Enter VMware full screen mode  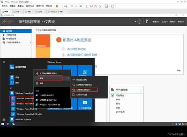tap(96, 6)
